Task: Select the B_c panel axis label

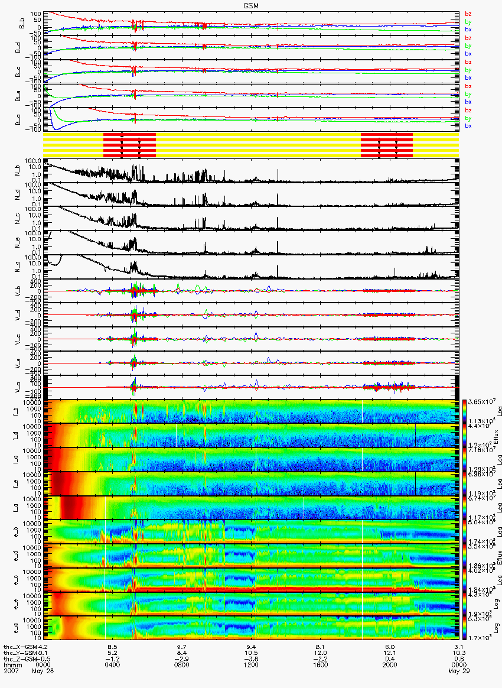Action: [18, 72]
